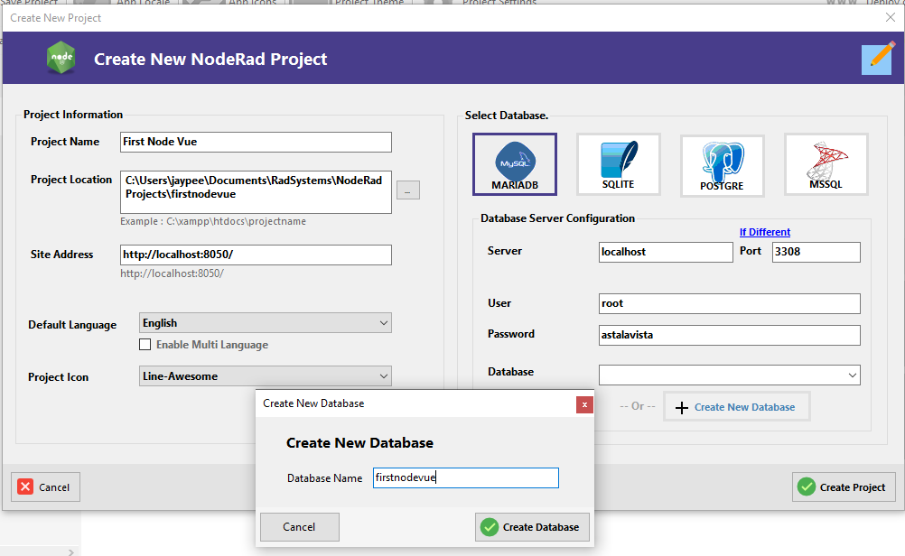
Task: Click the If Different link
Action: (x=764, y=232)
